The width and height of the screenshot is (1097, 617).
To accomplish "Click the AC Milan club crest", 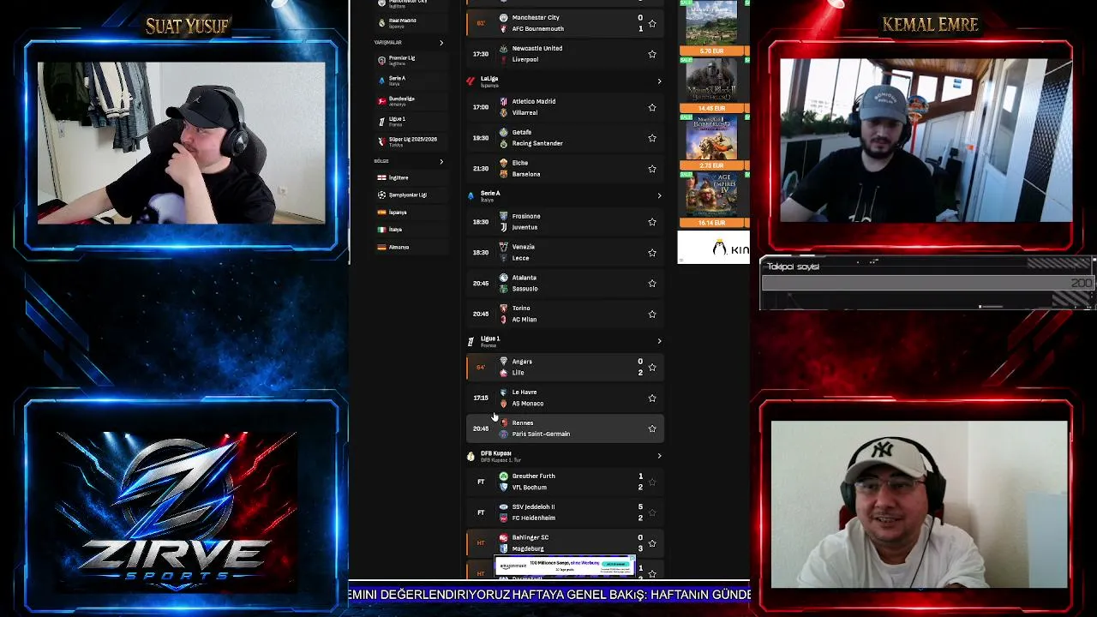I will pos(504,320).
